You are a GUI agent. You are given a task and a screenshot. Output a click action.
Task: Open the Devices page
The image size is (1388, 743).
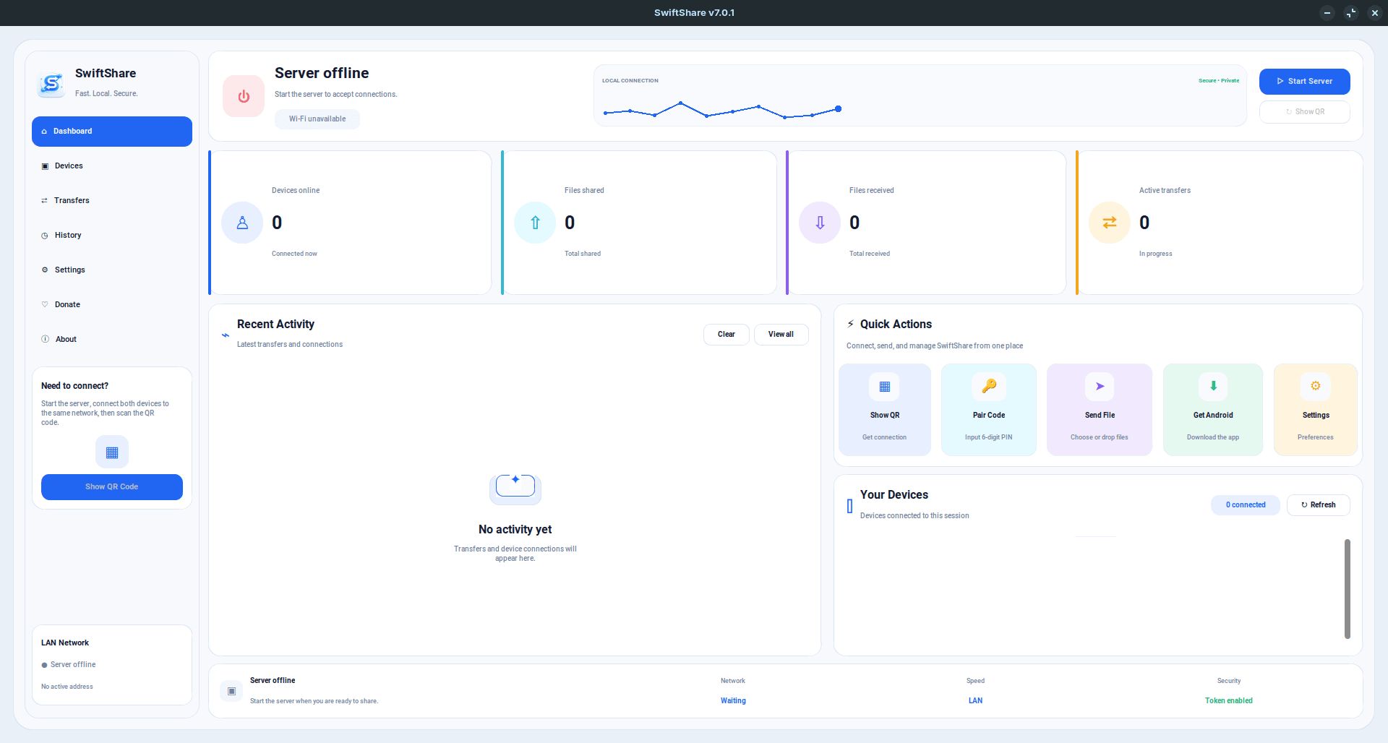click(x=112, y=166)
